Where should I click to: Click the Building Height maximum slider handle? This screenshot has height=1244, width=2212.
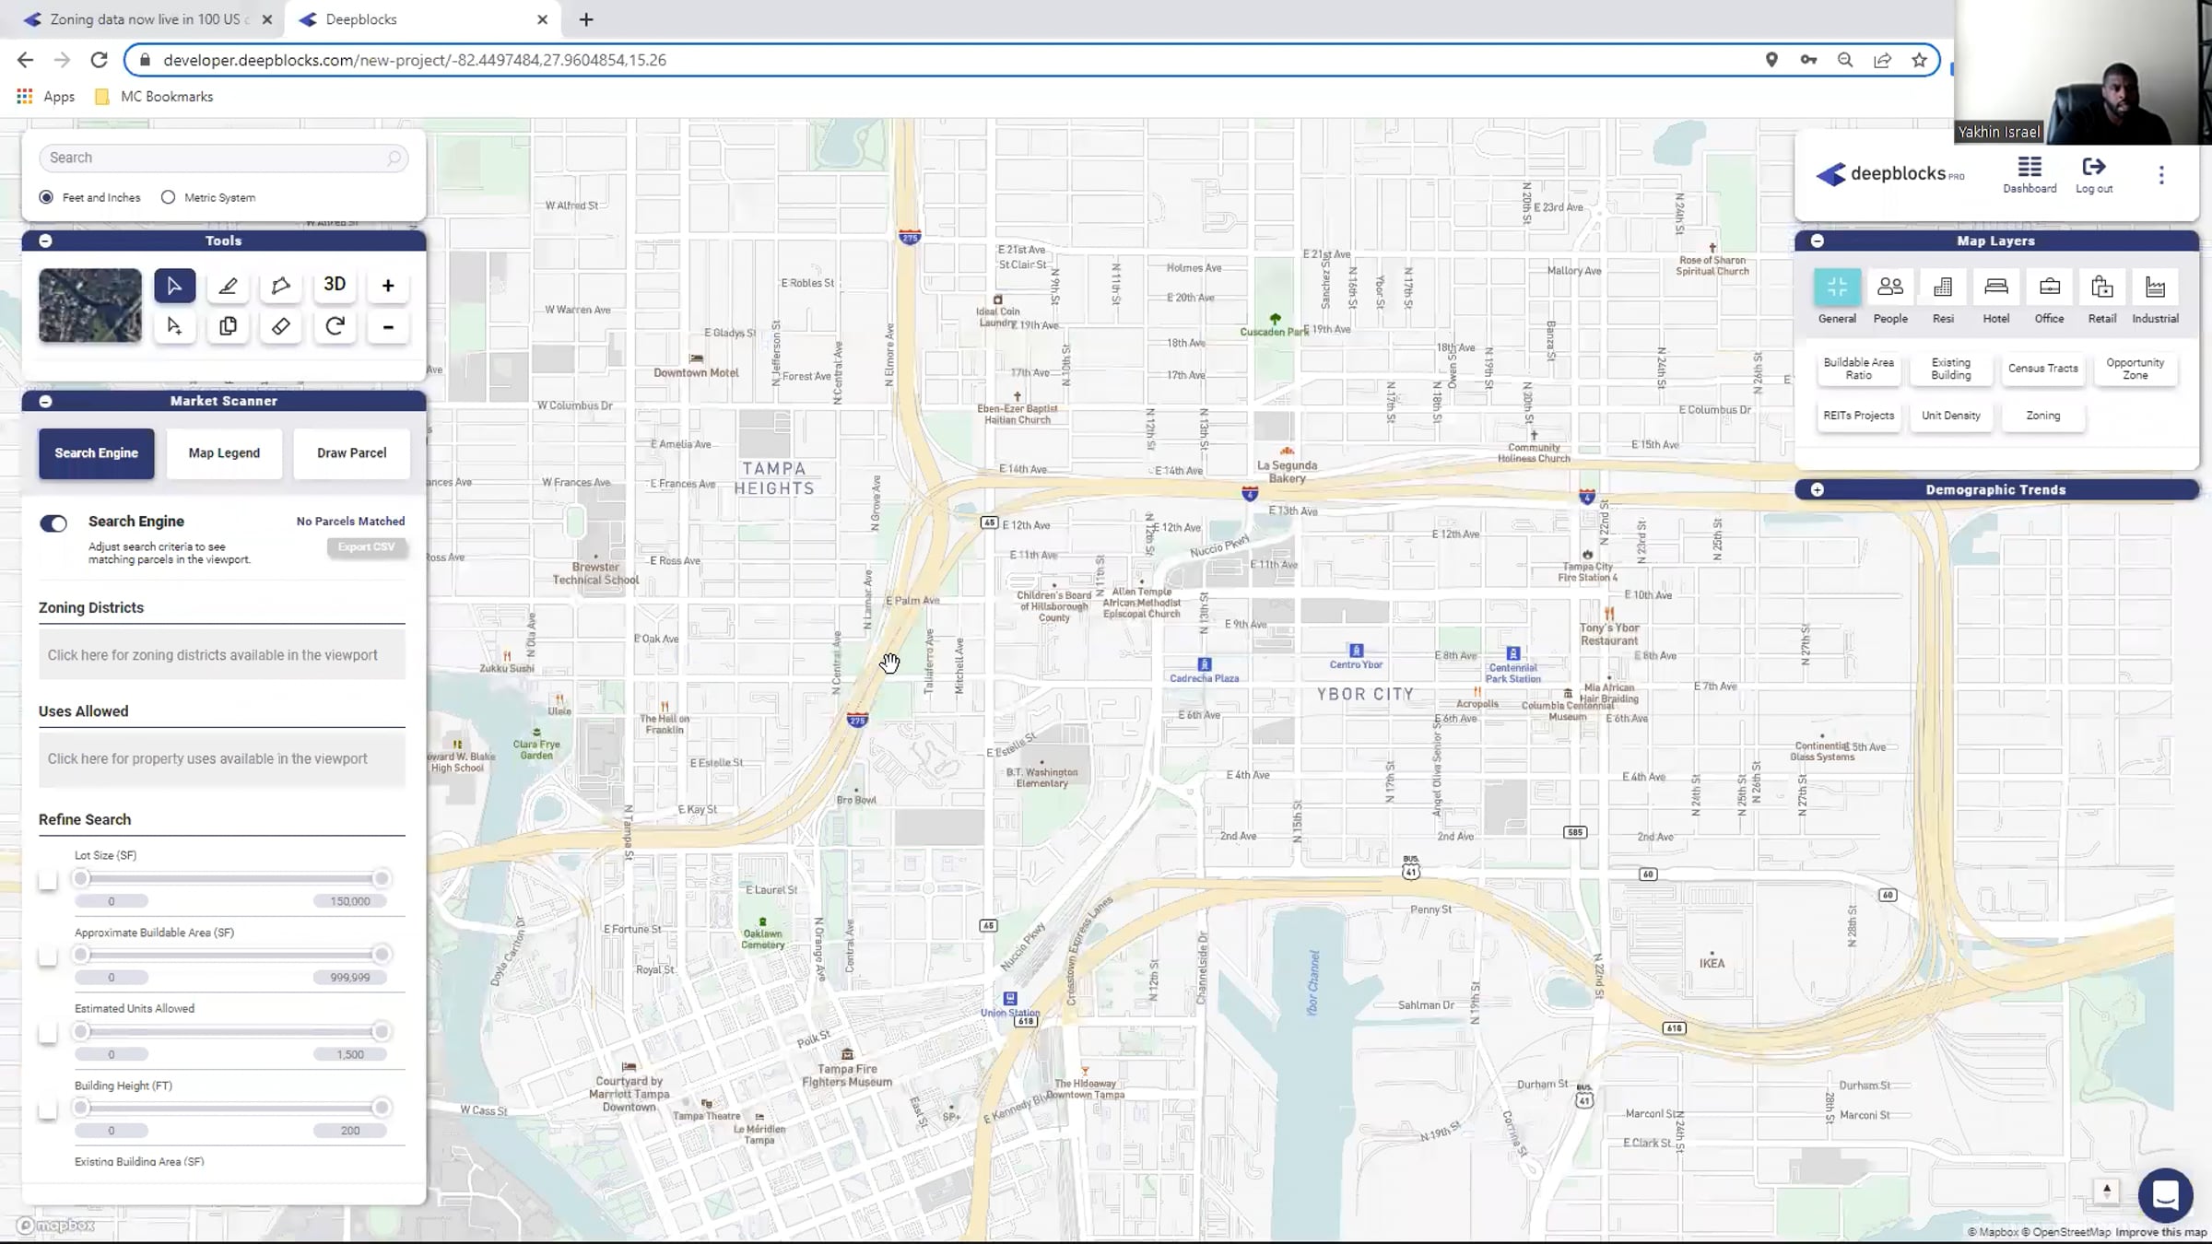click(x=381, y=1108)
